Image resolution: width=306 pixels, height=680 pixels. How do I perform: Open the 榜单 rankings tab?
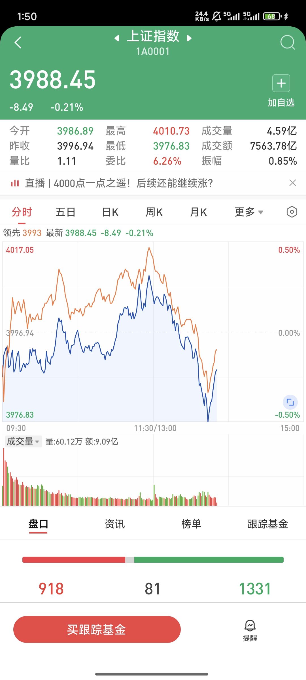point(191,524)
